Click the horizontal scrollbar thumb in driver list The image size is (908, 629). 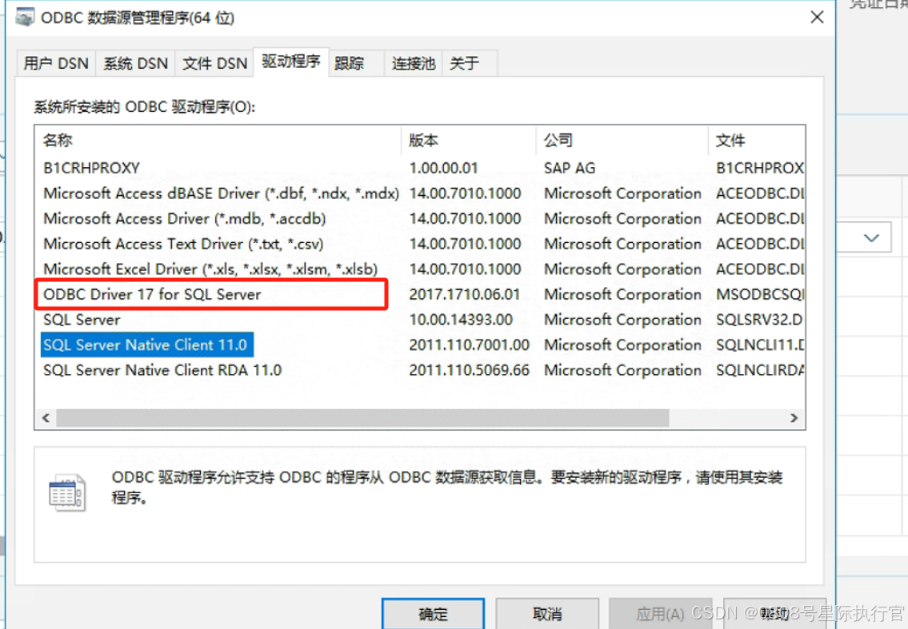coord(362,418)
